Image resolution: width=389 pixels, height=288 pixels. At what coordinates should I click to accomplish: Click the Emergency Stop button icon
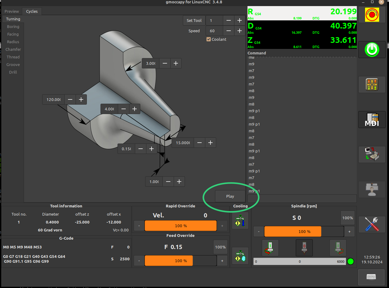[x=372, y=15]
